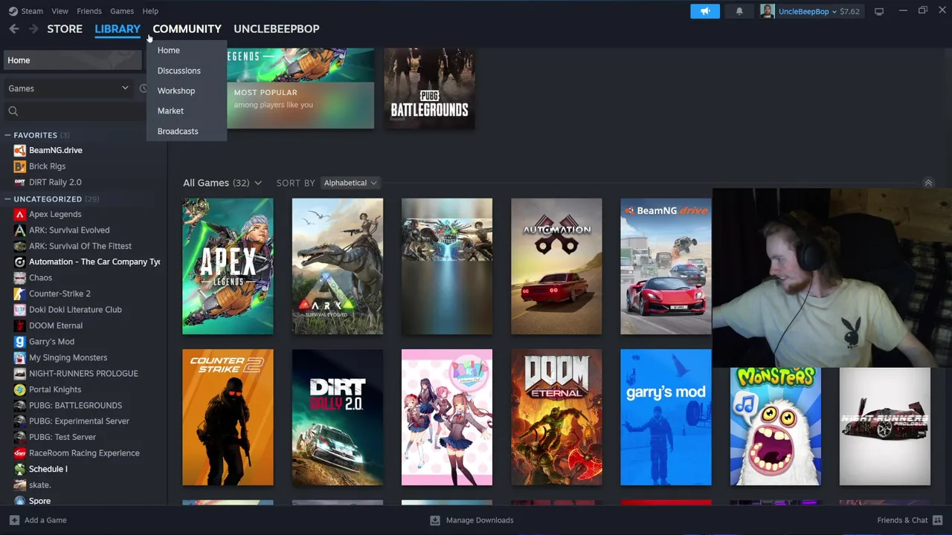Click the Portal Knights sidebar icon

tap(19, 389)
